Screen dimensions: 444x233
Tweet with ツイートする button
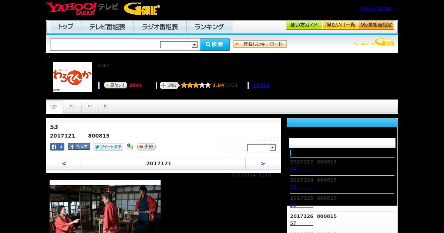click(x=108, y=147)
